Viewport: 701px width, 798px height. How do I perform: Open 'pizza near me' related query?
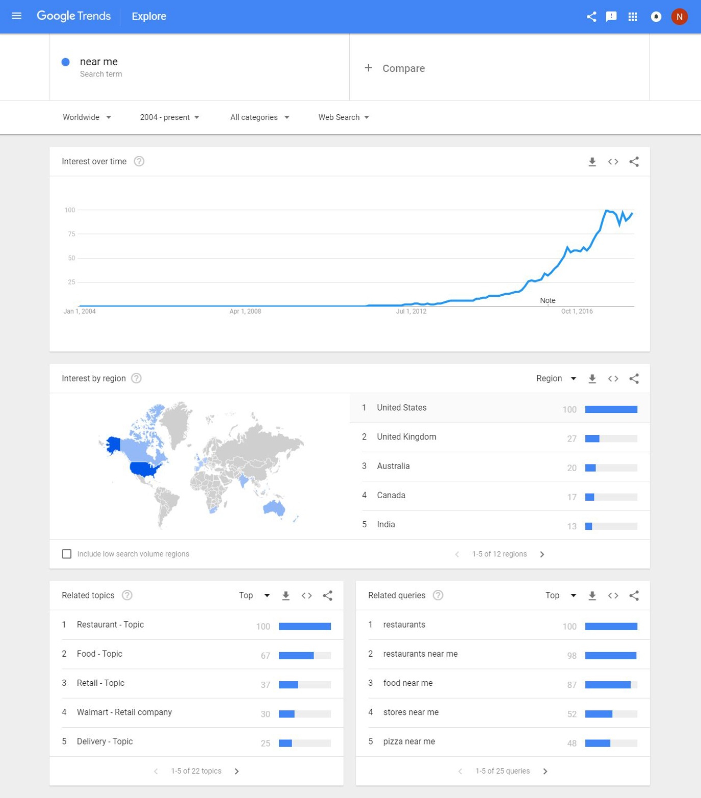coord(503,741)
